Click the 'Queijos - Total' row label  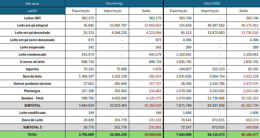click(33, 98)
